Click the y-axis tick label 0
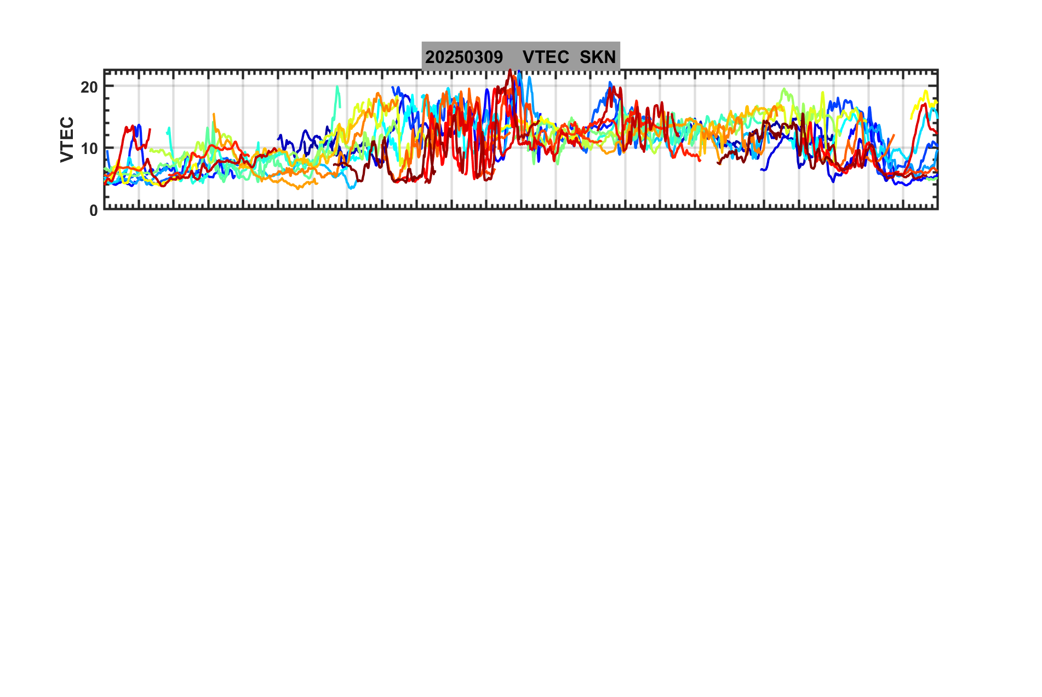Image resolution: width=1042 pixels, height=697 pixels. [x=94, y=211]
